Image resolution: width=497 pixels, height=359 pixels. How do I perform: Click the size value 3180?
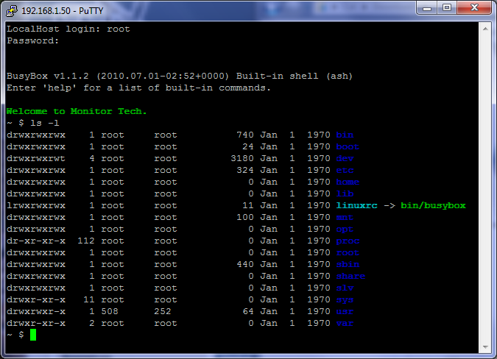[x=242, y=159]
